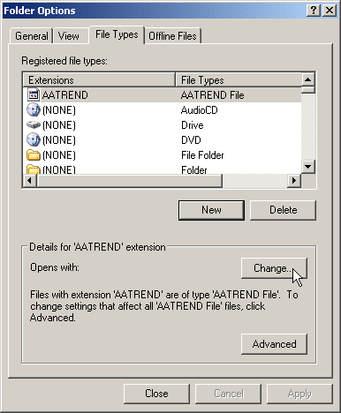Viewport: 341px width, 413px height.
Task: Click the AudioCD disc icon
Action: pyautogui.click(x=34, y=110)
